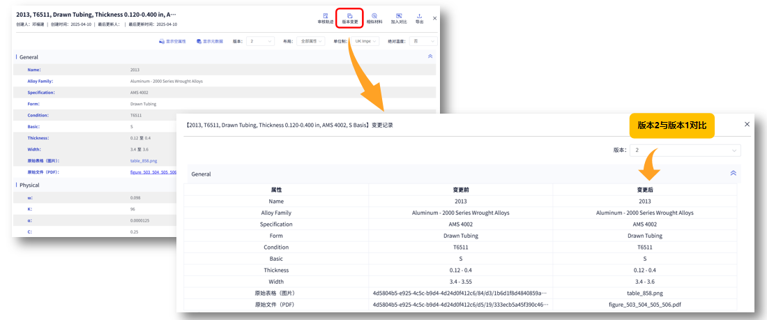Open the figure_503_504_505 PDF link
Screen dimensions: 767x320
tap(153, 172)
